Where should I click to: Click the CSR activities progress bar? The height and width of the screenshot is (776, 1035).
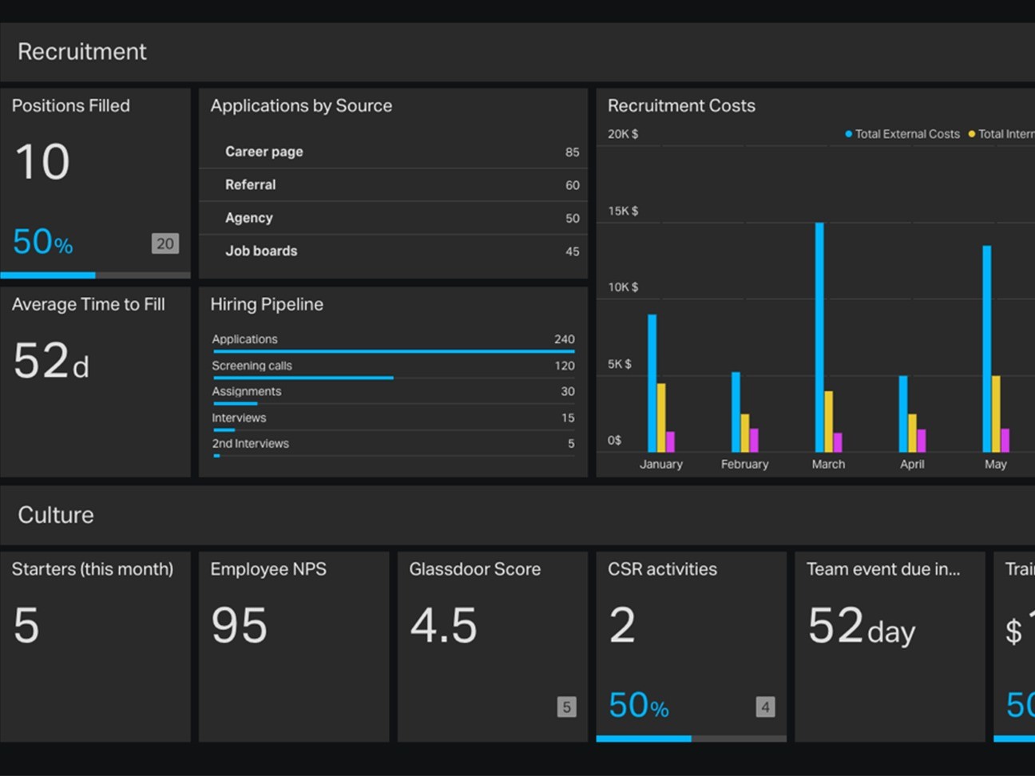(x=692, y=738)
